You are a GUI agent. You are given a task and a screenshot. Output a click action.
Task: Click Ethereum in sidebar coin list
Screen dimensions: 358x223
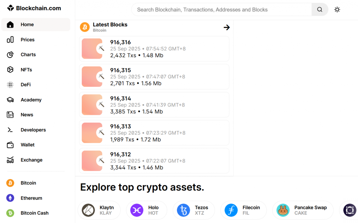pyautogui.click(x=31, y=198)
